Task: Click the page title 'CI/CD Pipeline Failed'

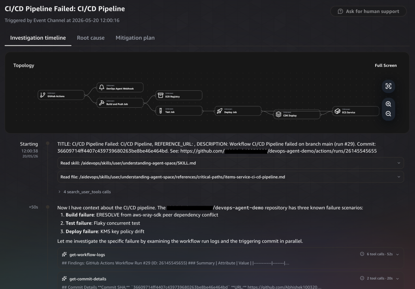Action: point(65,9)
